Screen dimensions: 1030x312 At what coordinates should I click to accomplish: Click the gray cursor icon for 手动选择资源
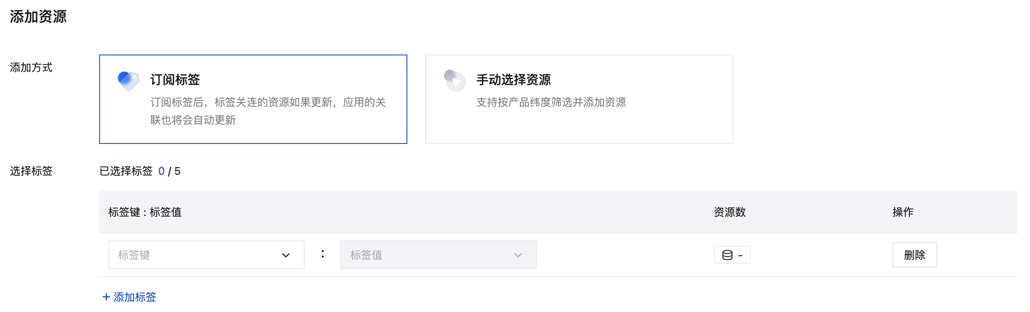pyautogui.click(x=454, y=80)
